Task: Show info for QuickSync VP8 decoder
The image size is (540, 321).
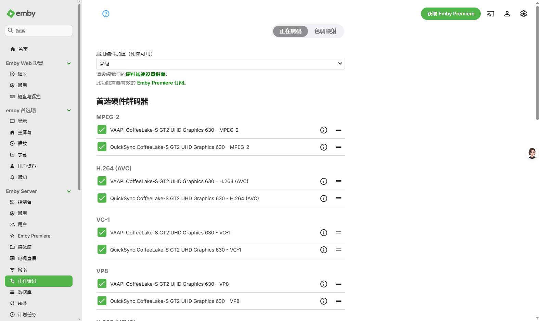Action: tap(324, 301)
